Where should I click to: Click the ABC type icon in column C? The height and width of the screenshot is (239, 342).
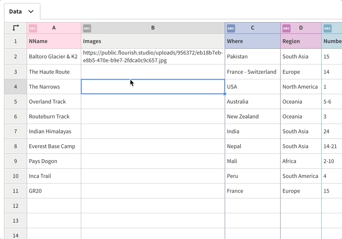coord(231,28)
